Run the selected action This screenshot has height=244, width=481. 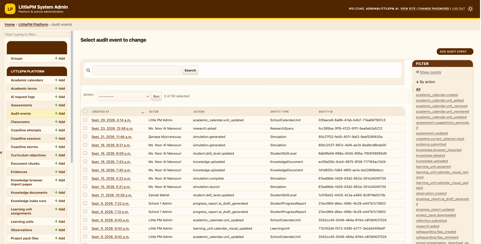click(156, 96)
